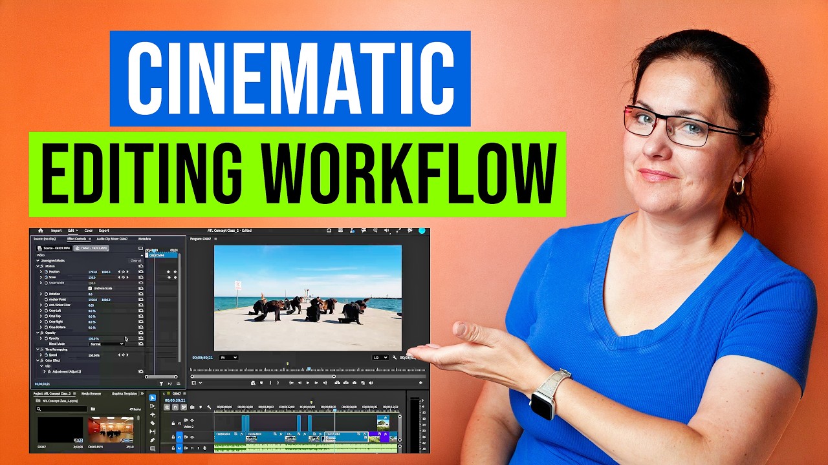Add keyframe for Position
The width and height of the screenshot is (828, 465).
123,272
